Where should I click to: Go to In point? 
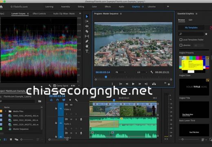tap(121, 84)
